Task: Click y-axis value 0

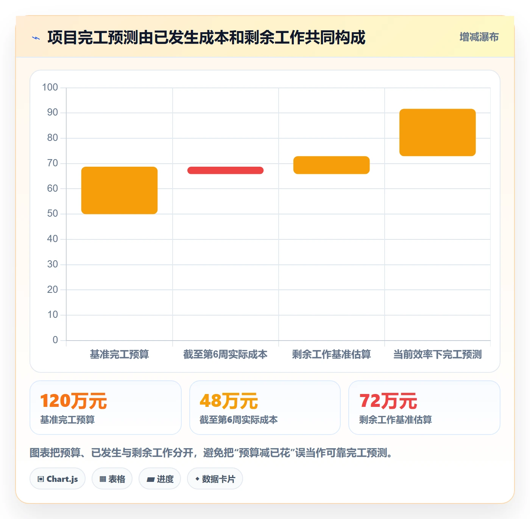Action: coord(55,340)
